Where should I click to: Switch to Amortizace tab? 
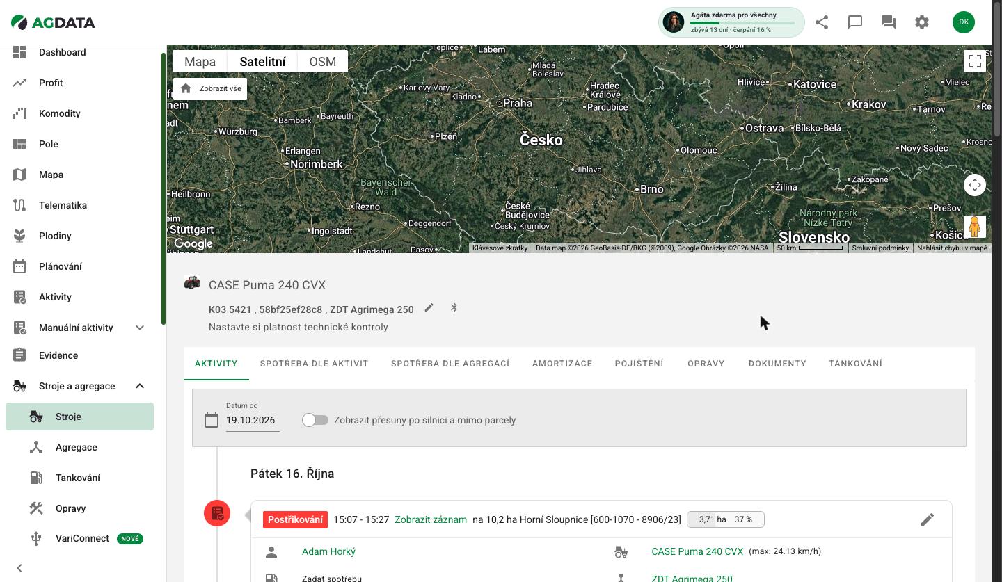coord(562,364)
